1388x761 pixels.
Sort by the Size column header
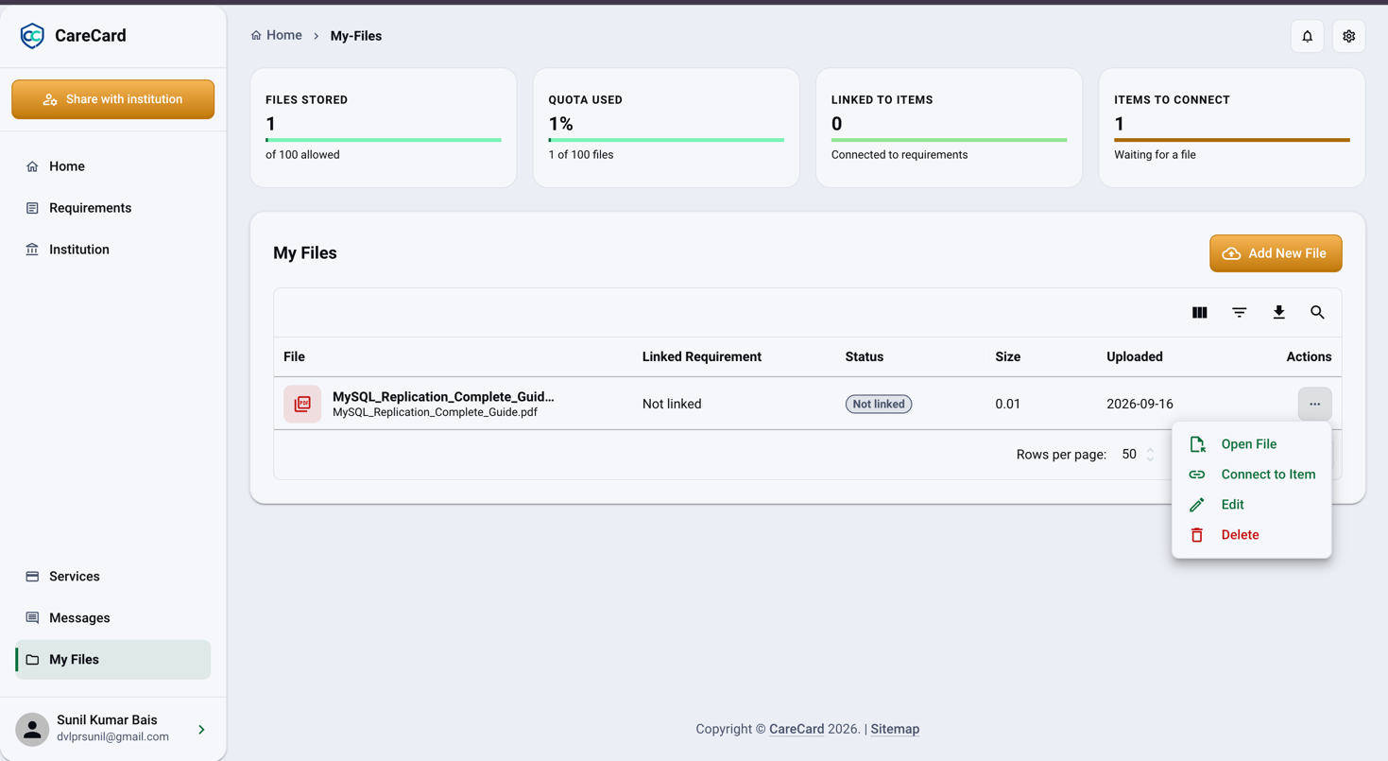point(1008,356)
